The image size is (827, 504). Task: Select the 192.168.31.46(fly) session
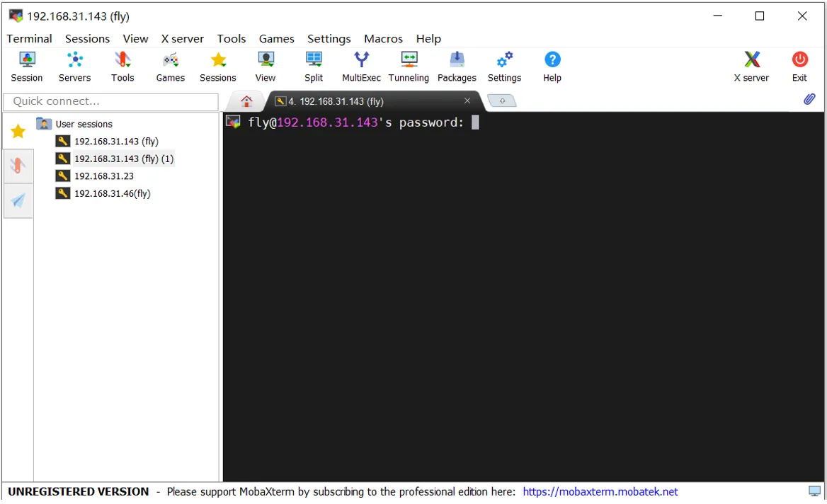112,194
